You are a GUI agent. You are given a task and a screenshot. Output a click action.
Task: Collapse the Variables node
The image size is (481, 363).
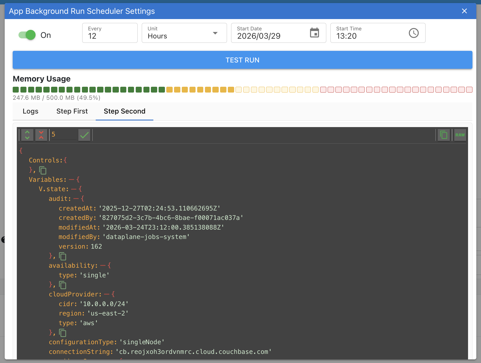(x=71, y=180)
